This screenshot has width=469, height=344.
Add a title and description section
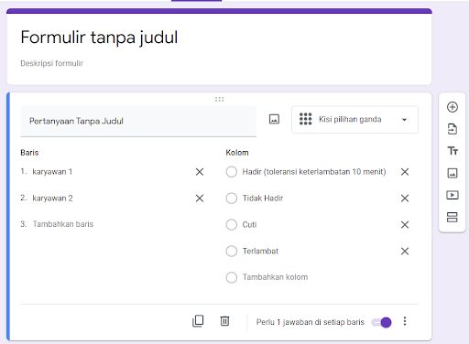453,151
